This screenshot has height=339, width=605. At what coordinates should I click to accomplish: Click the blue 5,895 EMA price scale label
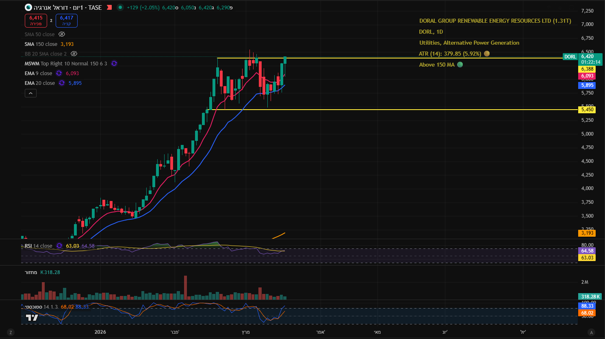point(587,85)
